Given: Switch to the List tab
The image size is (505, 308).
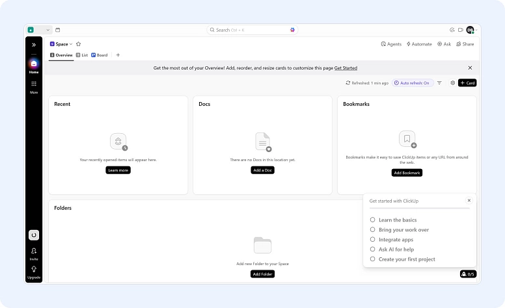Looking at the screenshot, I should (82, 55).
